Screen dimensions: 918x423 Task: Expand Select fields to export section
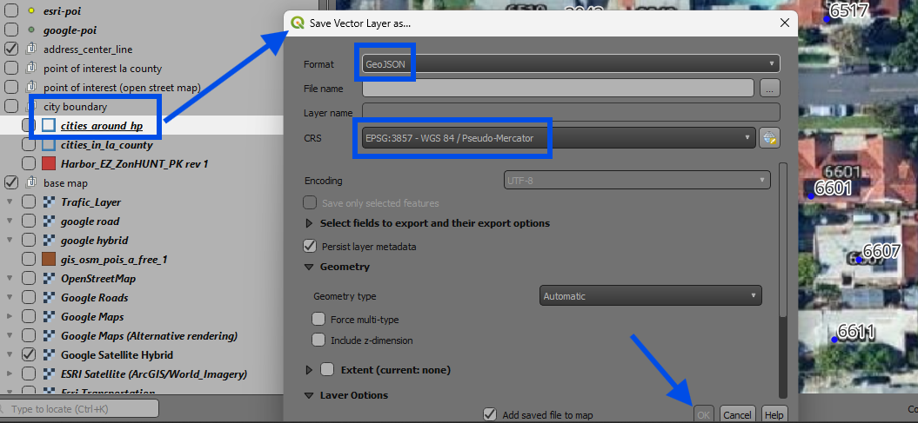(309, 223)
